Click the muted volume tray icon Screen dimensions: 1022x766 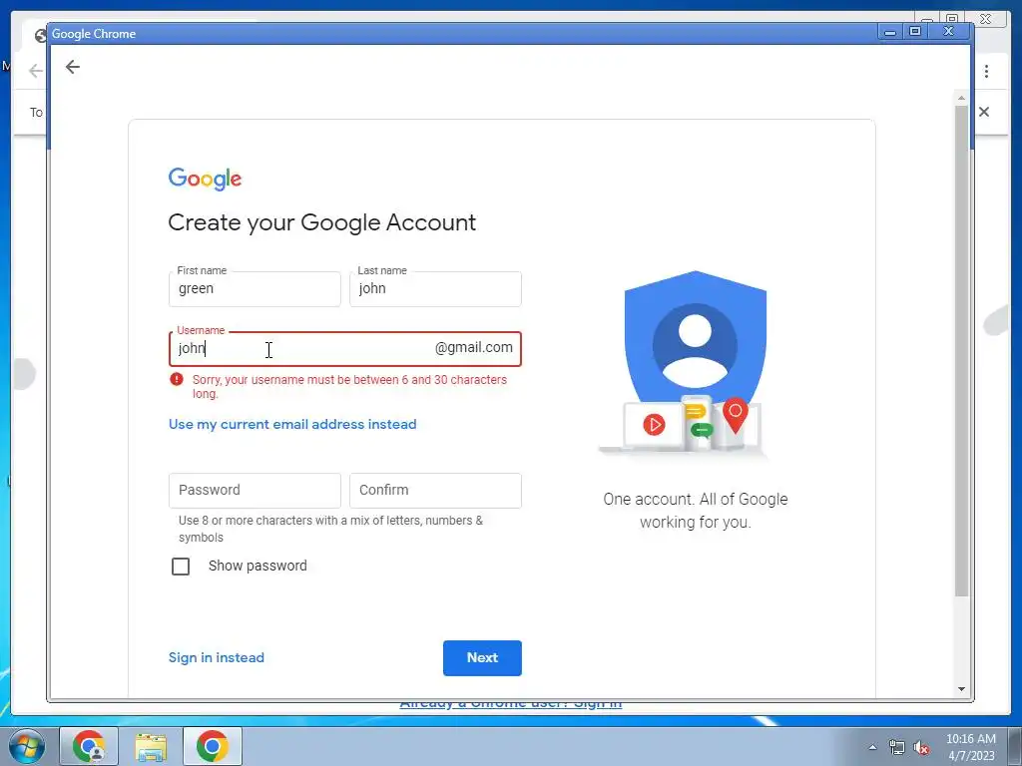pos(921,747)
